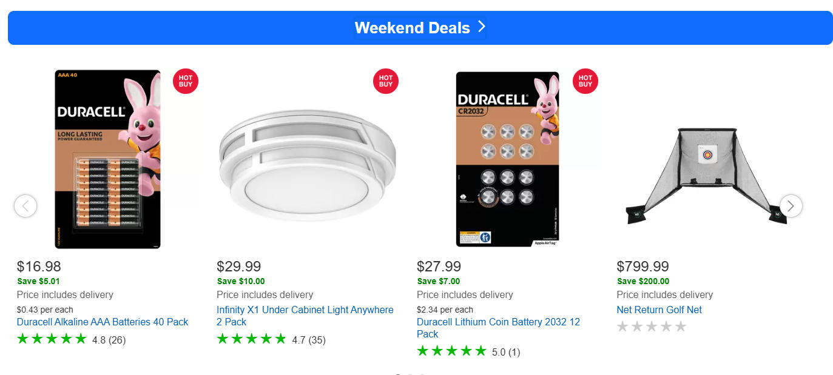Click Hot Buy badge on coin battery
Screen dimensions: 833x375
pos(585,81)
